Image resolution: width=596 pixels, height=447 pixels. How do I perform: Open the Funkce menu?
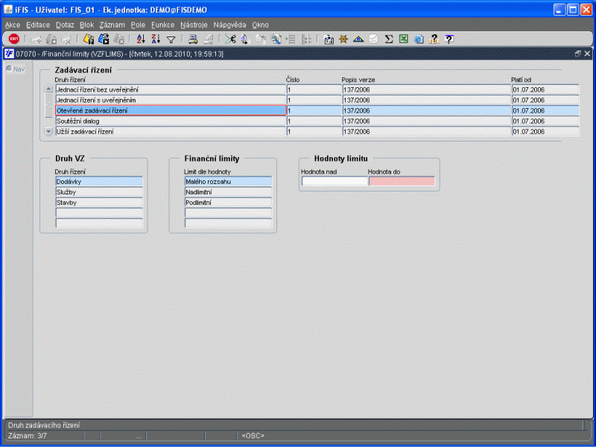click(x=162, y=25)
